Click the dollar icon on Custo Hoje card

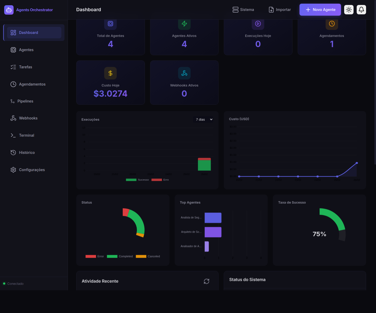point(110,73)
